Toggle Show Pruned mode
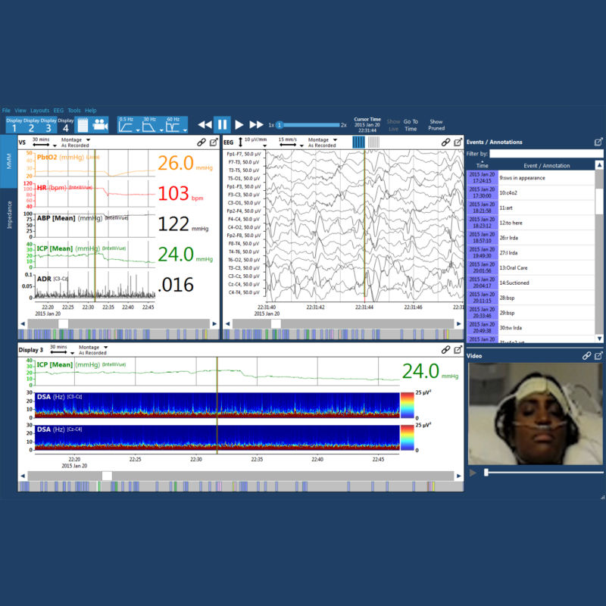Image resolution: width=606 pixels, height=606 pixels. click(436, 123)
